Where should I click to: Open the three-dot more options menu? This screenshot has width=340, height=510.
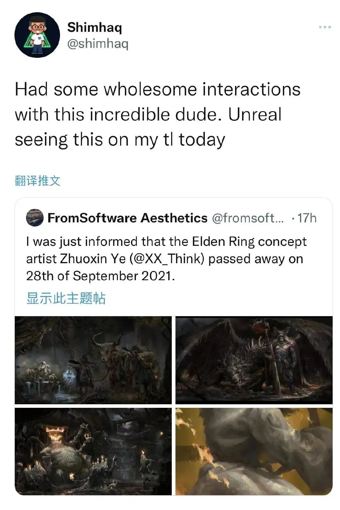coord(325,27)
